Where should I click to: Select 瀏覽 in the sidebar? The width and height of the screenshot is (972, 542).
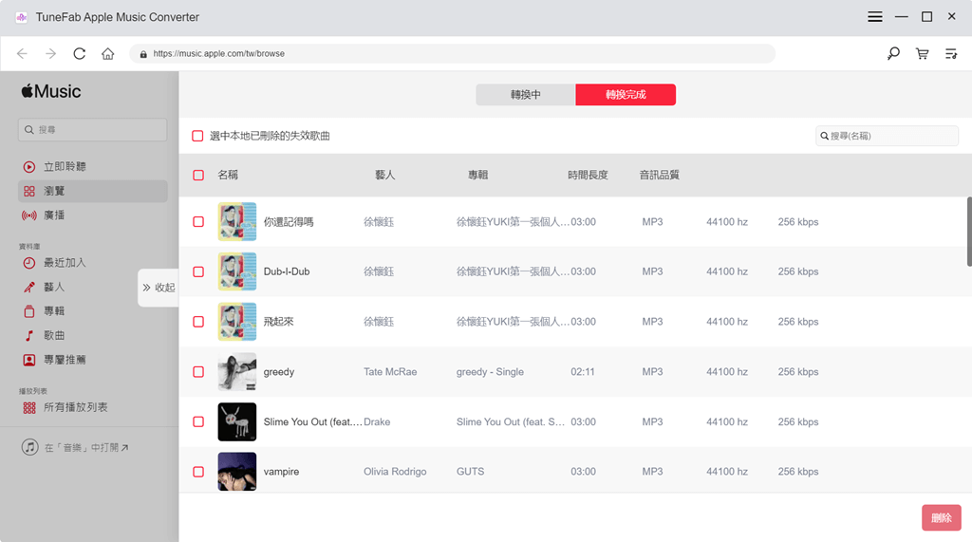tap(93, 191)
